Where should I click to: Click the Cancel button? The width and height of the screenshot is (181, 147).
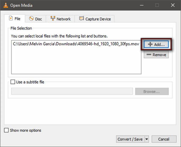coord(164,139)
